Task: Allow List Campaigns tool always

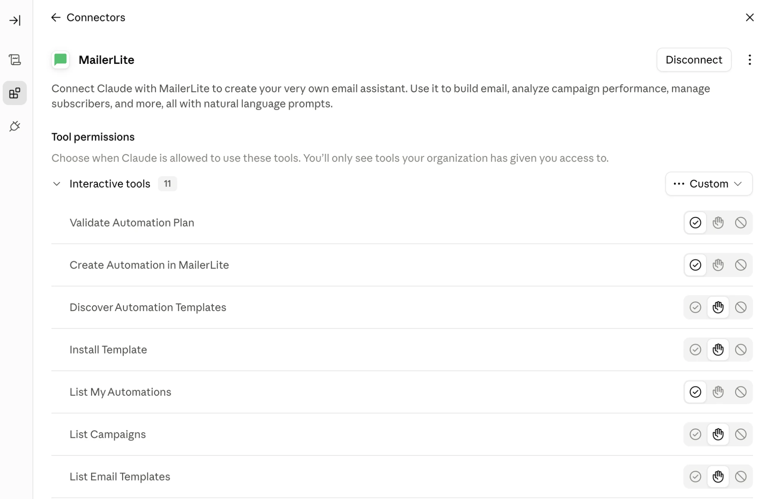Action: 695,434
